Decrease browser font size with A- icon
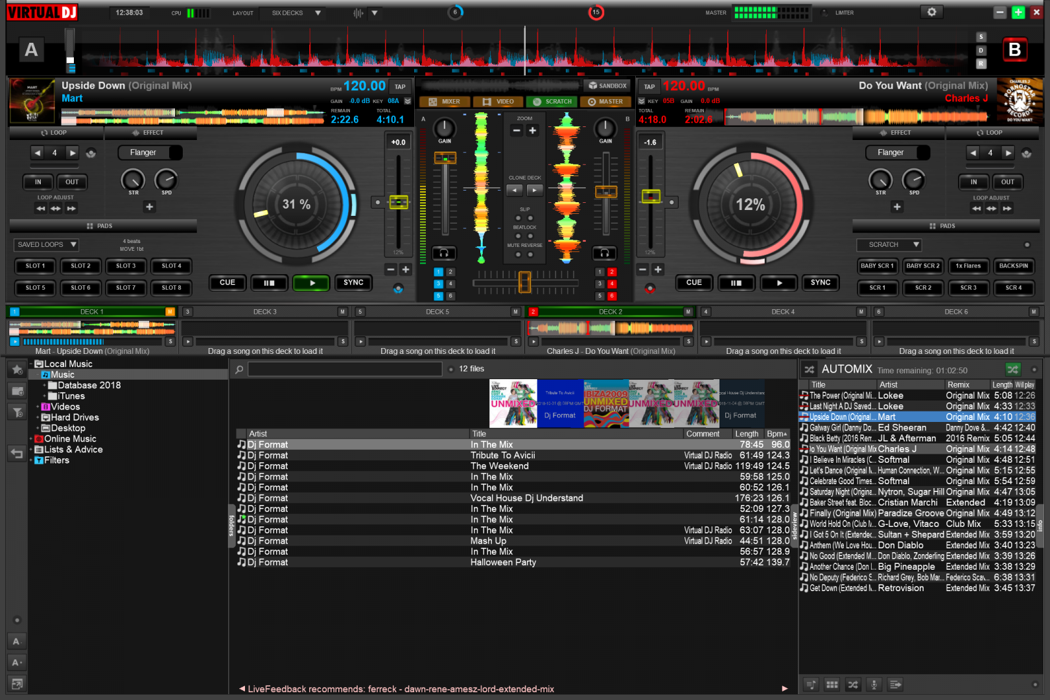The width and height of the screenshot is (1050, 700). pyautogui.click(x=17, y=642)
